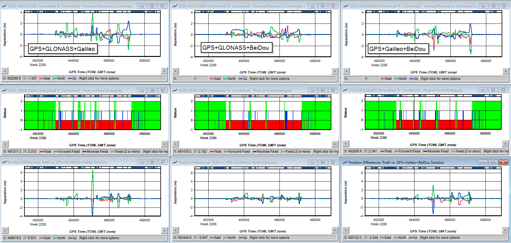Pan right in Truth vs. GPS+Galileo+BeiDou plot
The height and width of the screenshot is (243, 511).
[x=505, y=230]
